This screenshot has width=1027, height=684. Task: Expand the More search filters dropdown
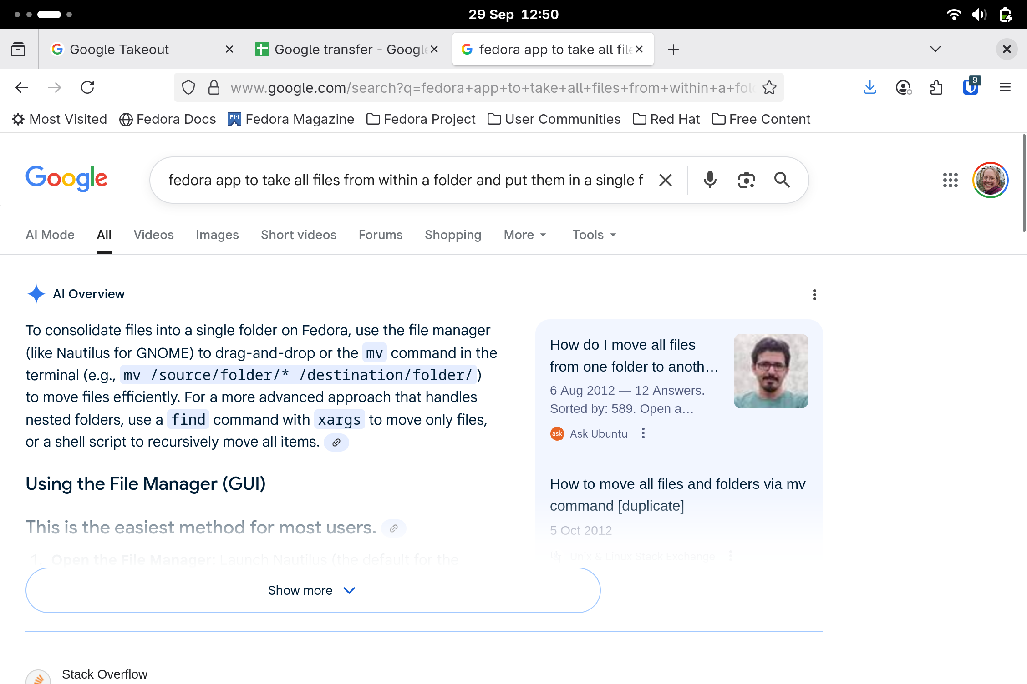click(524, 235)
